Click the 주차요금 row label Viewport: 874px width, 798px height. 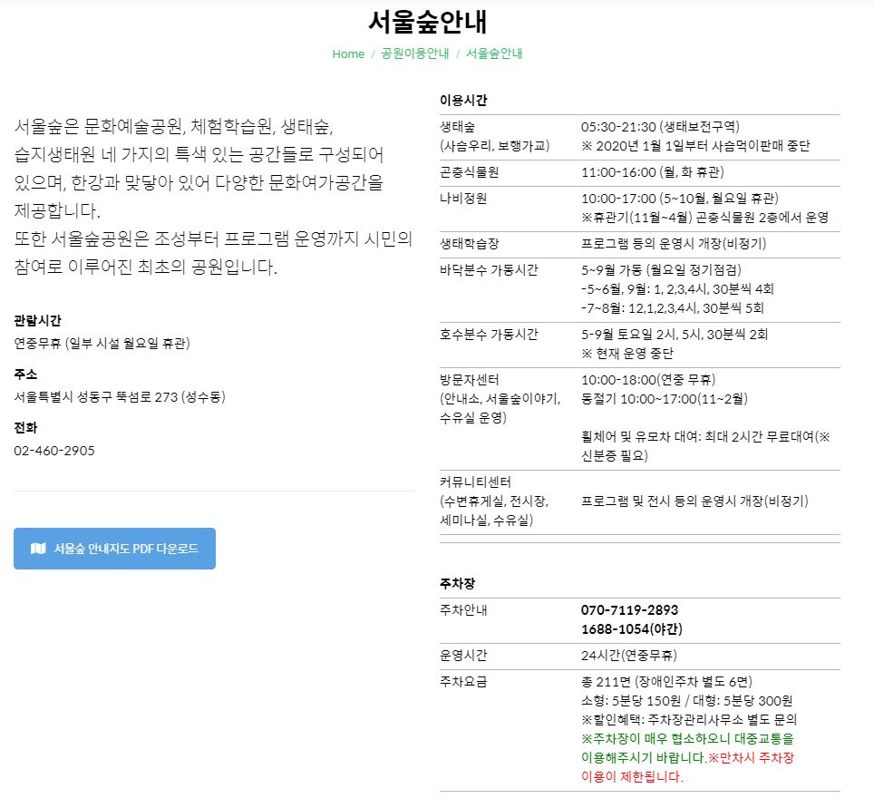coord(463,681)
